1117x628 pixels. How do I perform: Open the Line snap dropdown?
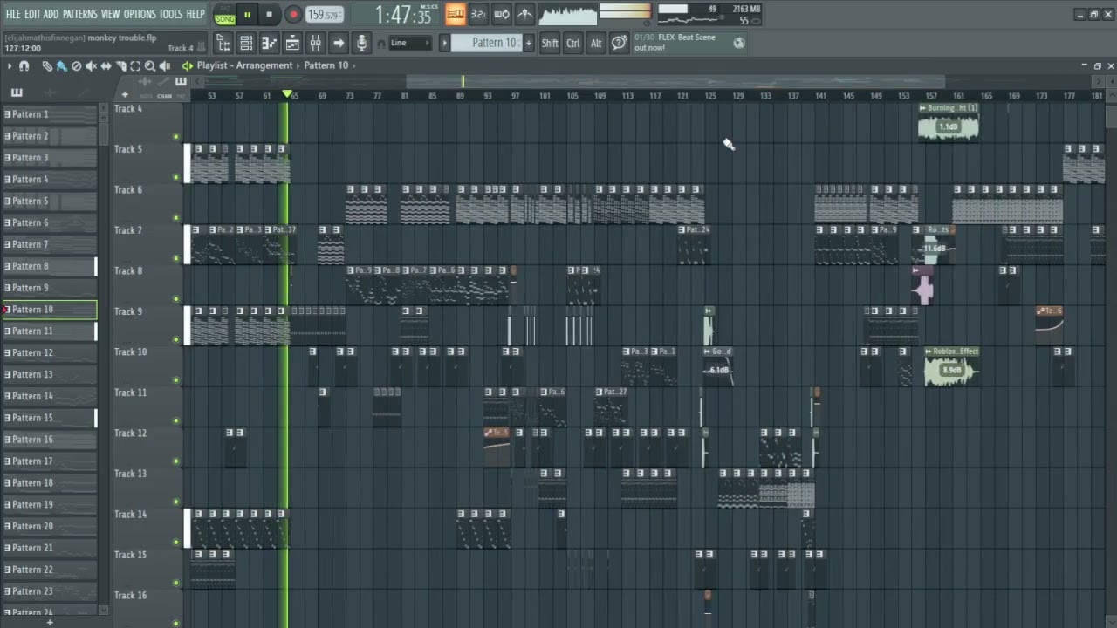(410, 43)
